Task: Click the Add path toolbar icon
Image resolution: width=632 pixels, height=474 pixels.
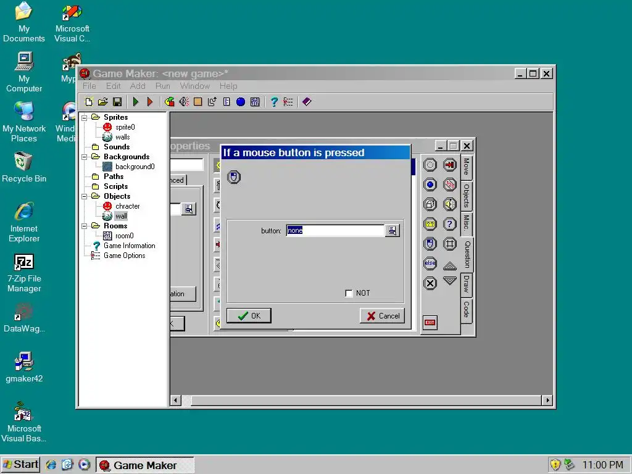Action: tap(212, 102)
